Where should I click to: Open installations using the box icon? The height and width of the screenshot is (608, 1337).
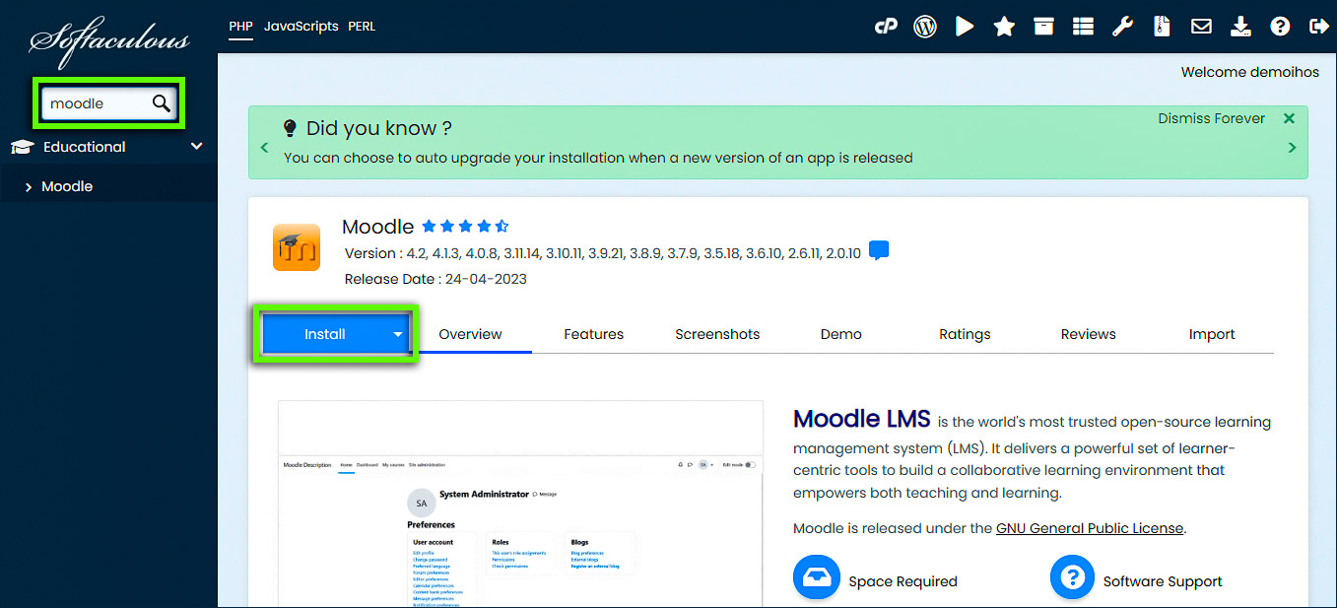point(1042,26)
